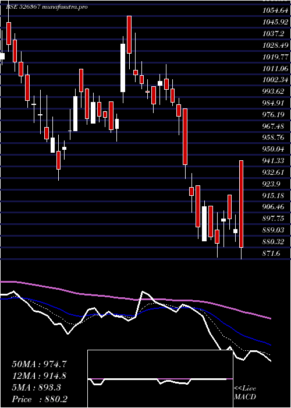Click the 1037.2 price axis label
Viewport: 291px width, 408px height.
click(274, 34)
